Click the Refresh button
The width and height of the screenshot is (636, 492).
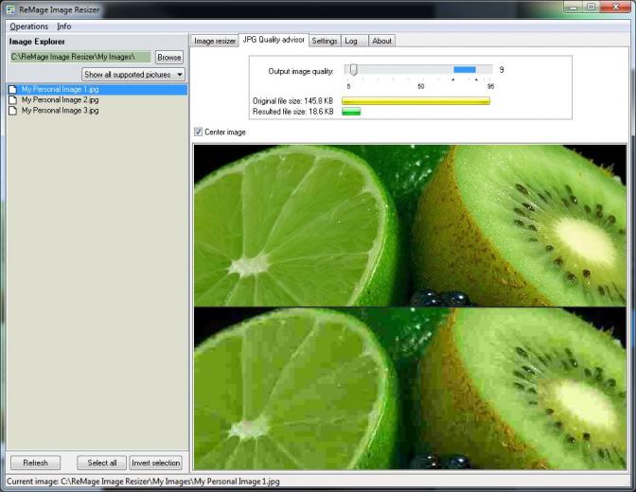pos(35,463)
